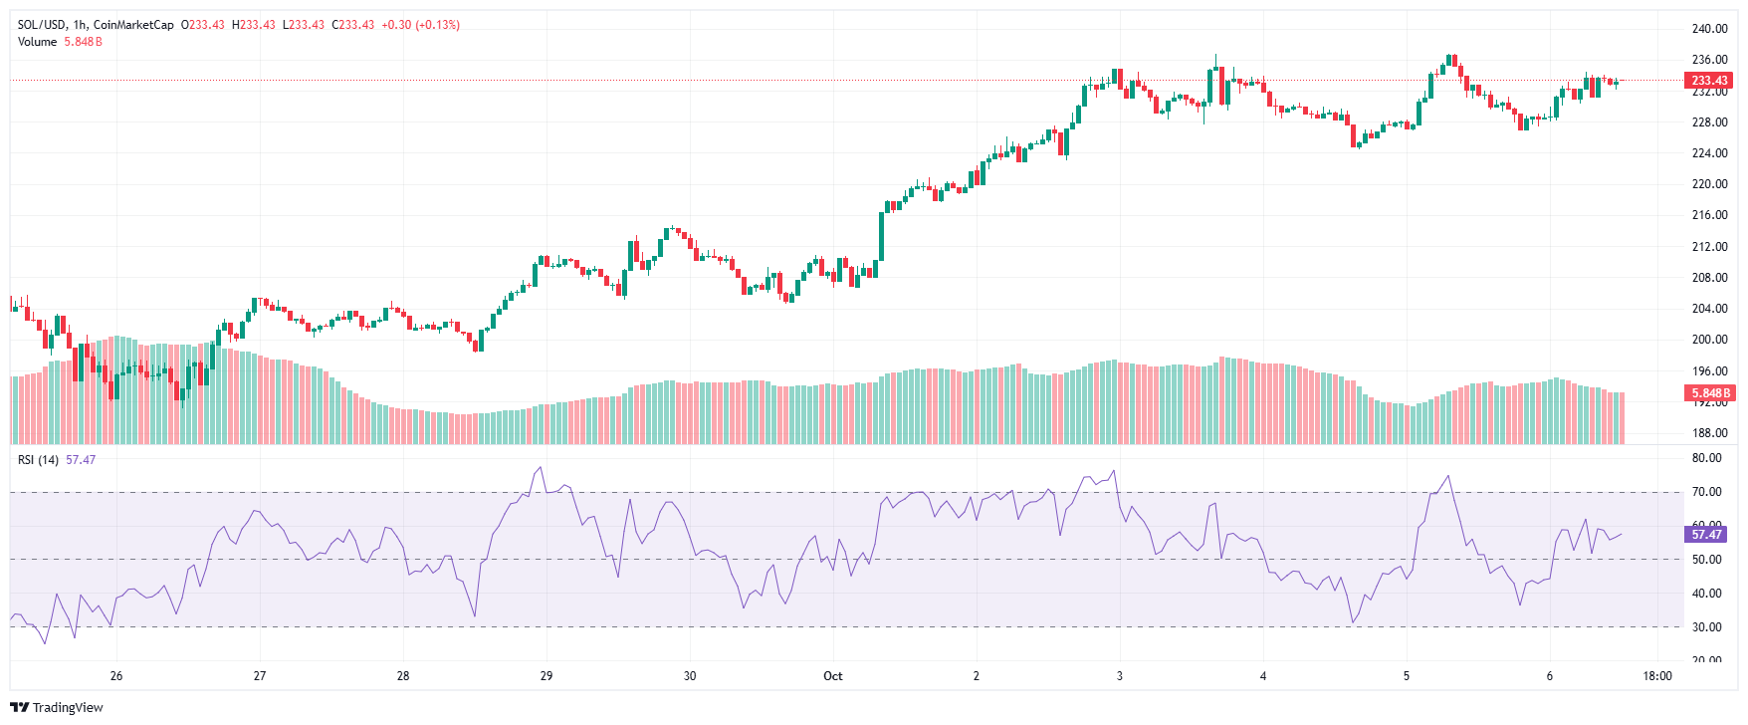Click the 80.00 RSI scale label
Viewport: 1748px width, 725px height.
(x=1706, y=458)
